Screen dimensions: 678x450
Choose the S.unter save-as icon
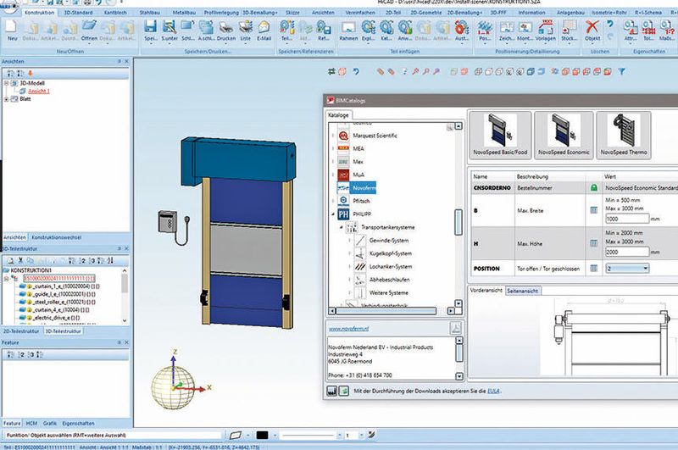[x=169, y=27]
